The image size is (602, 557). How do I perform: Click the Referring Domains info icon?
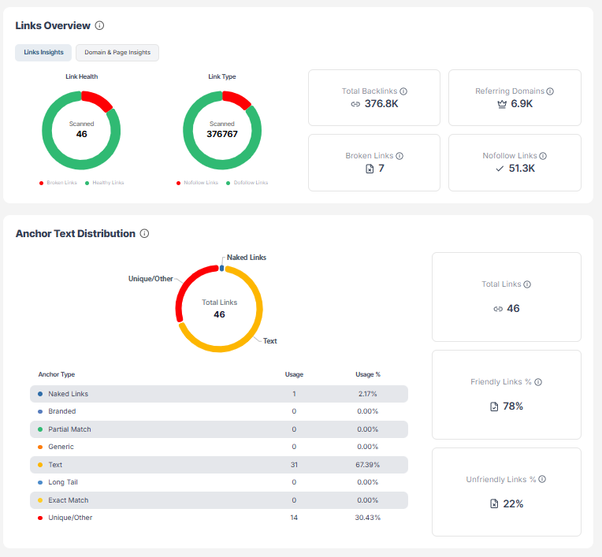(550, 91)
